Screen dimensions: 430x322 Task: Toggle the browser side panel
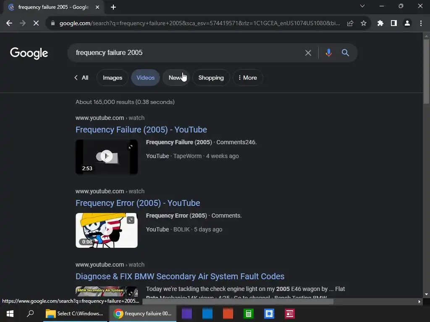[x=394, y=23]
